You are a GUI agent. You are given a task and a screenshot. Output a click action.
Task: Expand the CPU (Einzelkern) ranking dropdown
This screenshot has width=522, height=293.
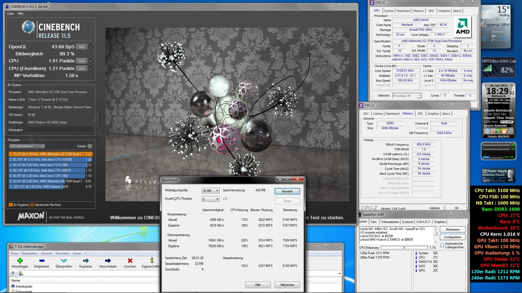27,146
